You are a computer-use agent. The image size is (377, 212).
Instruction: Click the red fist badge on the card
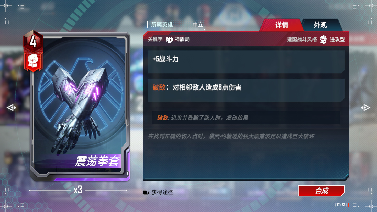(33, 62)
